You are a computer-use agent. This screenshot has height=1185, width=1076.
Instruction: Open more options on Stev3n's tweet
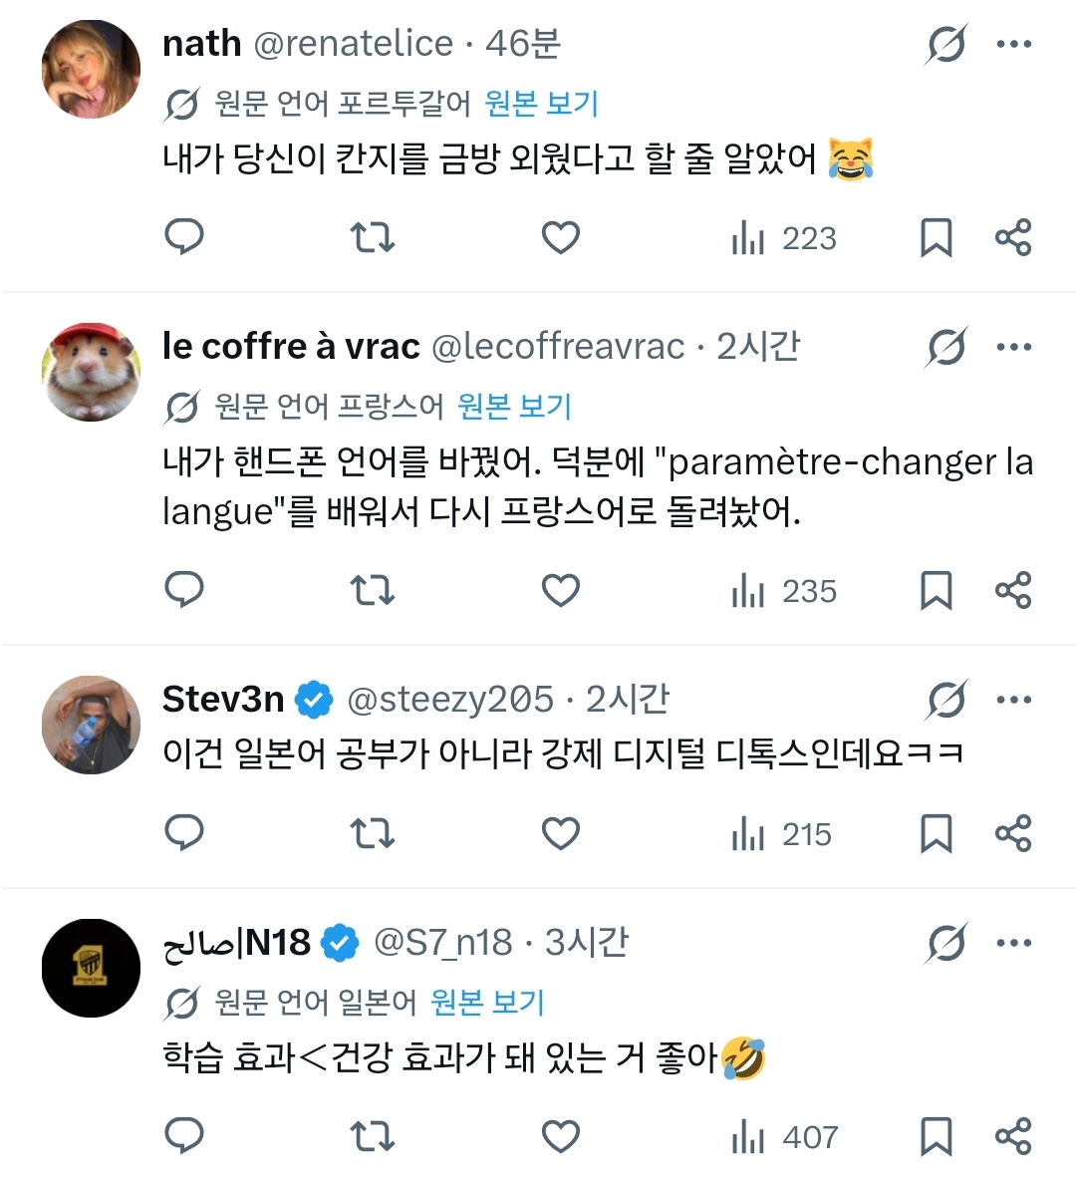click(x=1014, y=700)
